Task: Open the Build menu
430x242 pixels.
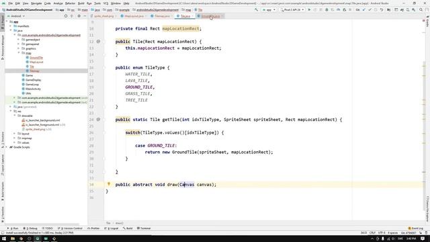Action: click(x=81, y=3)
